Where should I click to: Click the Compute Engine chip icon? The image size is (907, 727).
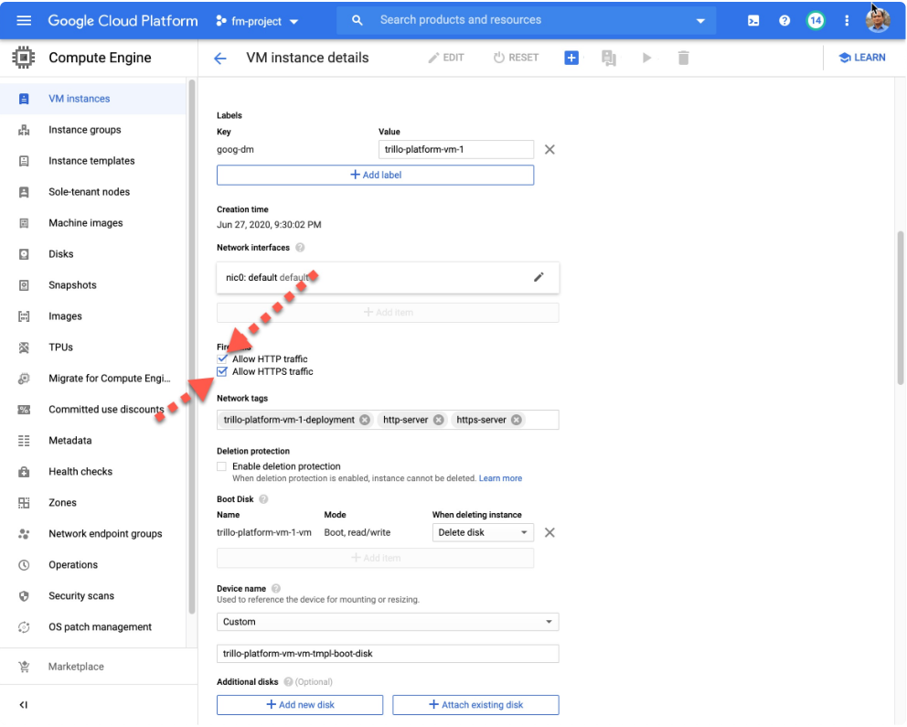pos(23,58)
